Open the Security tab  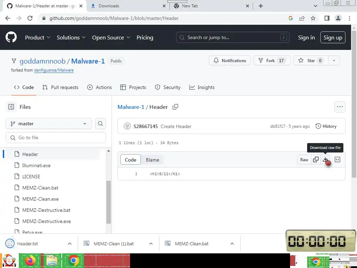coord(168,87)
